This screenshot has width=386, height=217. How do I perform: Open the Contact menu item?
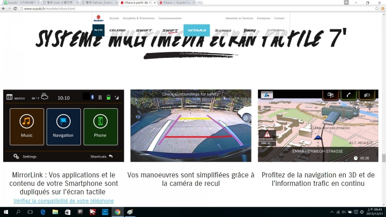point(279,18)
